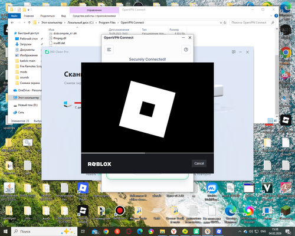This screenshot has width=295, height=236.
Task: Open Roblox Studio desktop shortcut
Action: [83, 214]
